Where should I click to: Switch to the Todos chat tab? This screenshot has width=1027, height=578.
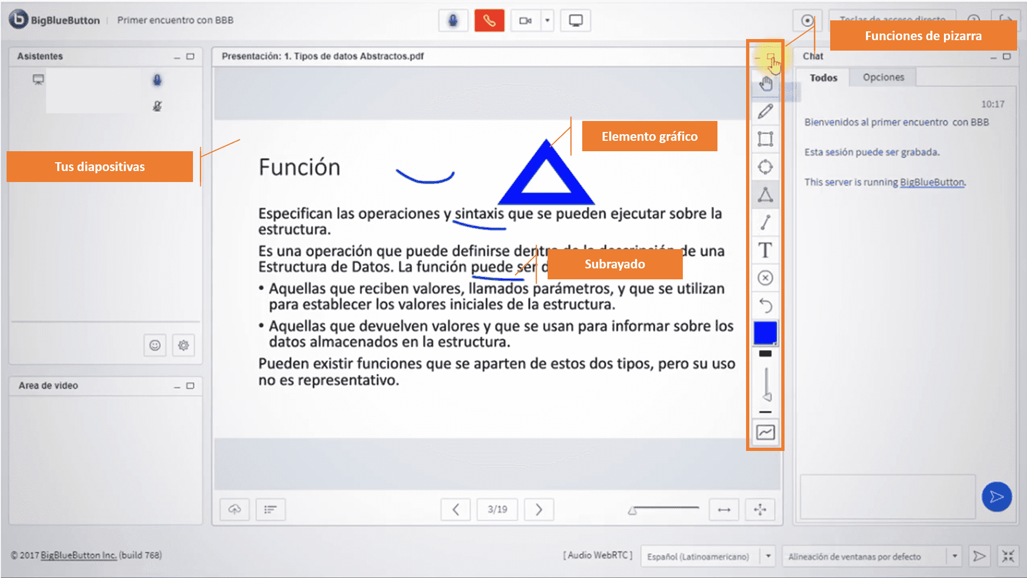point(823,78)
